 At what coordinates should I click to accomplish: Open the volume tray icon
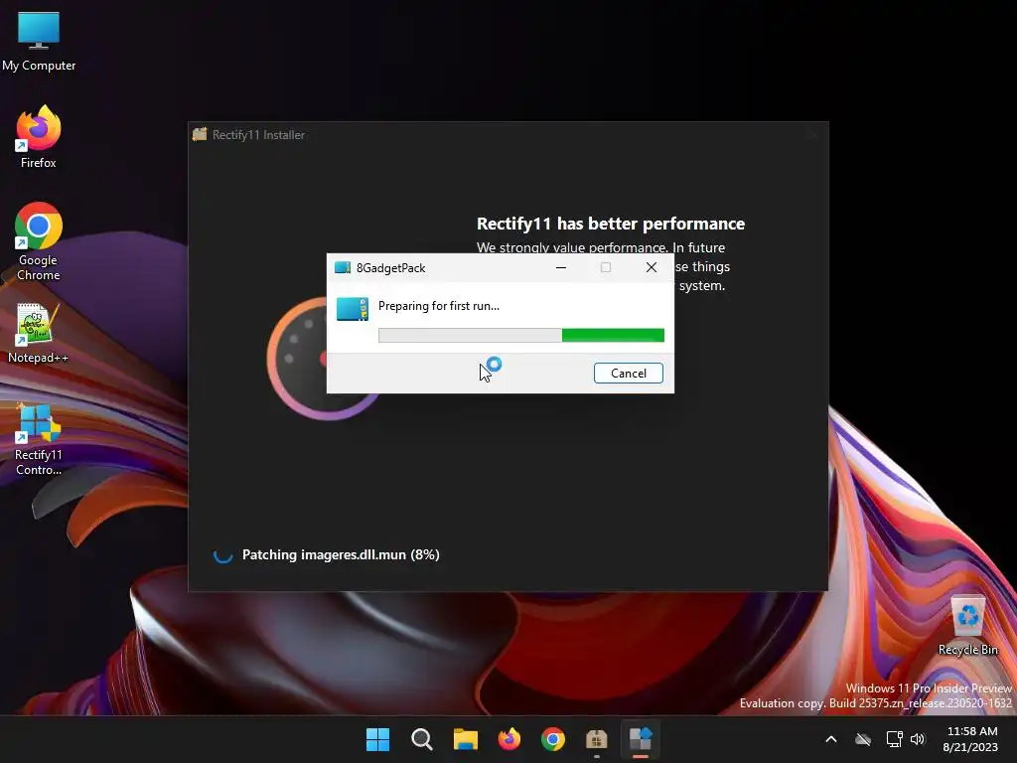click(x=918, y=739)
